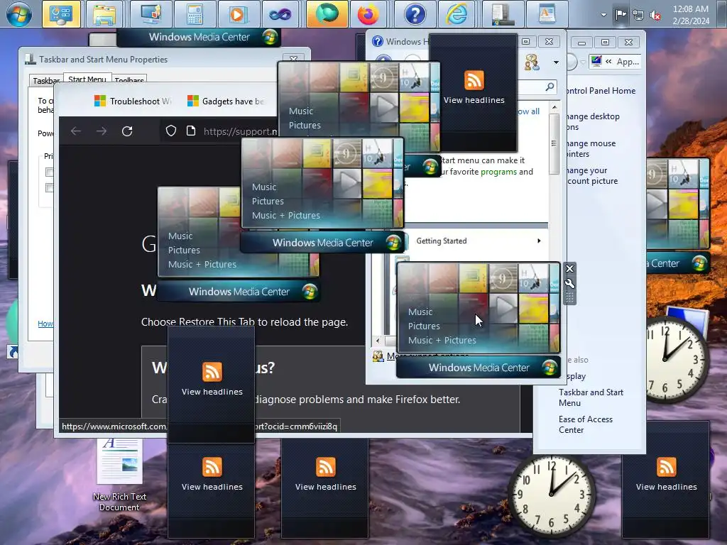The height and width of the screenshot is (545, 727).
Task: Click Help window scrollbar up arrow
Action: [x=554, y=108]
